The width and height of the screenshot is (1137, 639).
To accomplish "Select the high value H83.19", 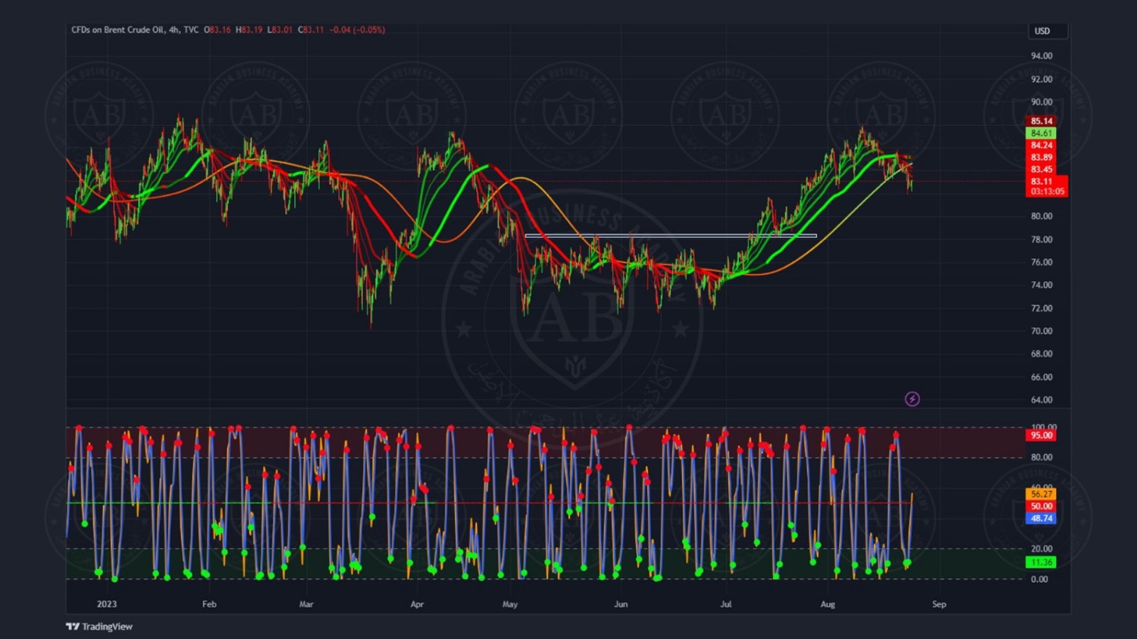I will point(249,30).
